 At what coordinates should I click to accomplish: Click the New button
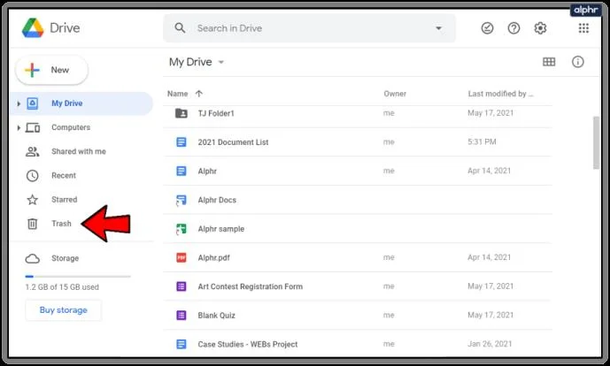pyautogui.click(x=51, y=70)
